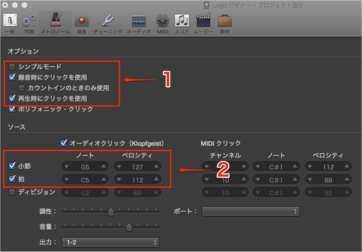362x252 pixels.
Task: Click the 拍 note field C5
Action: tap(85, 179)
